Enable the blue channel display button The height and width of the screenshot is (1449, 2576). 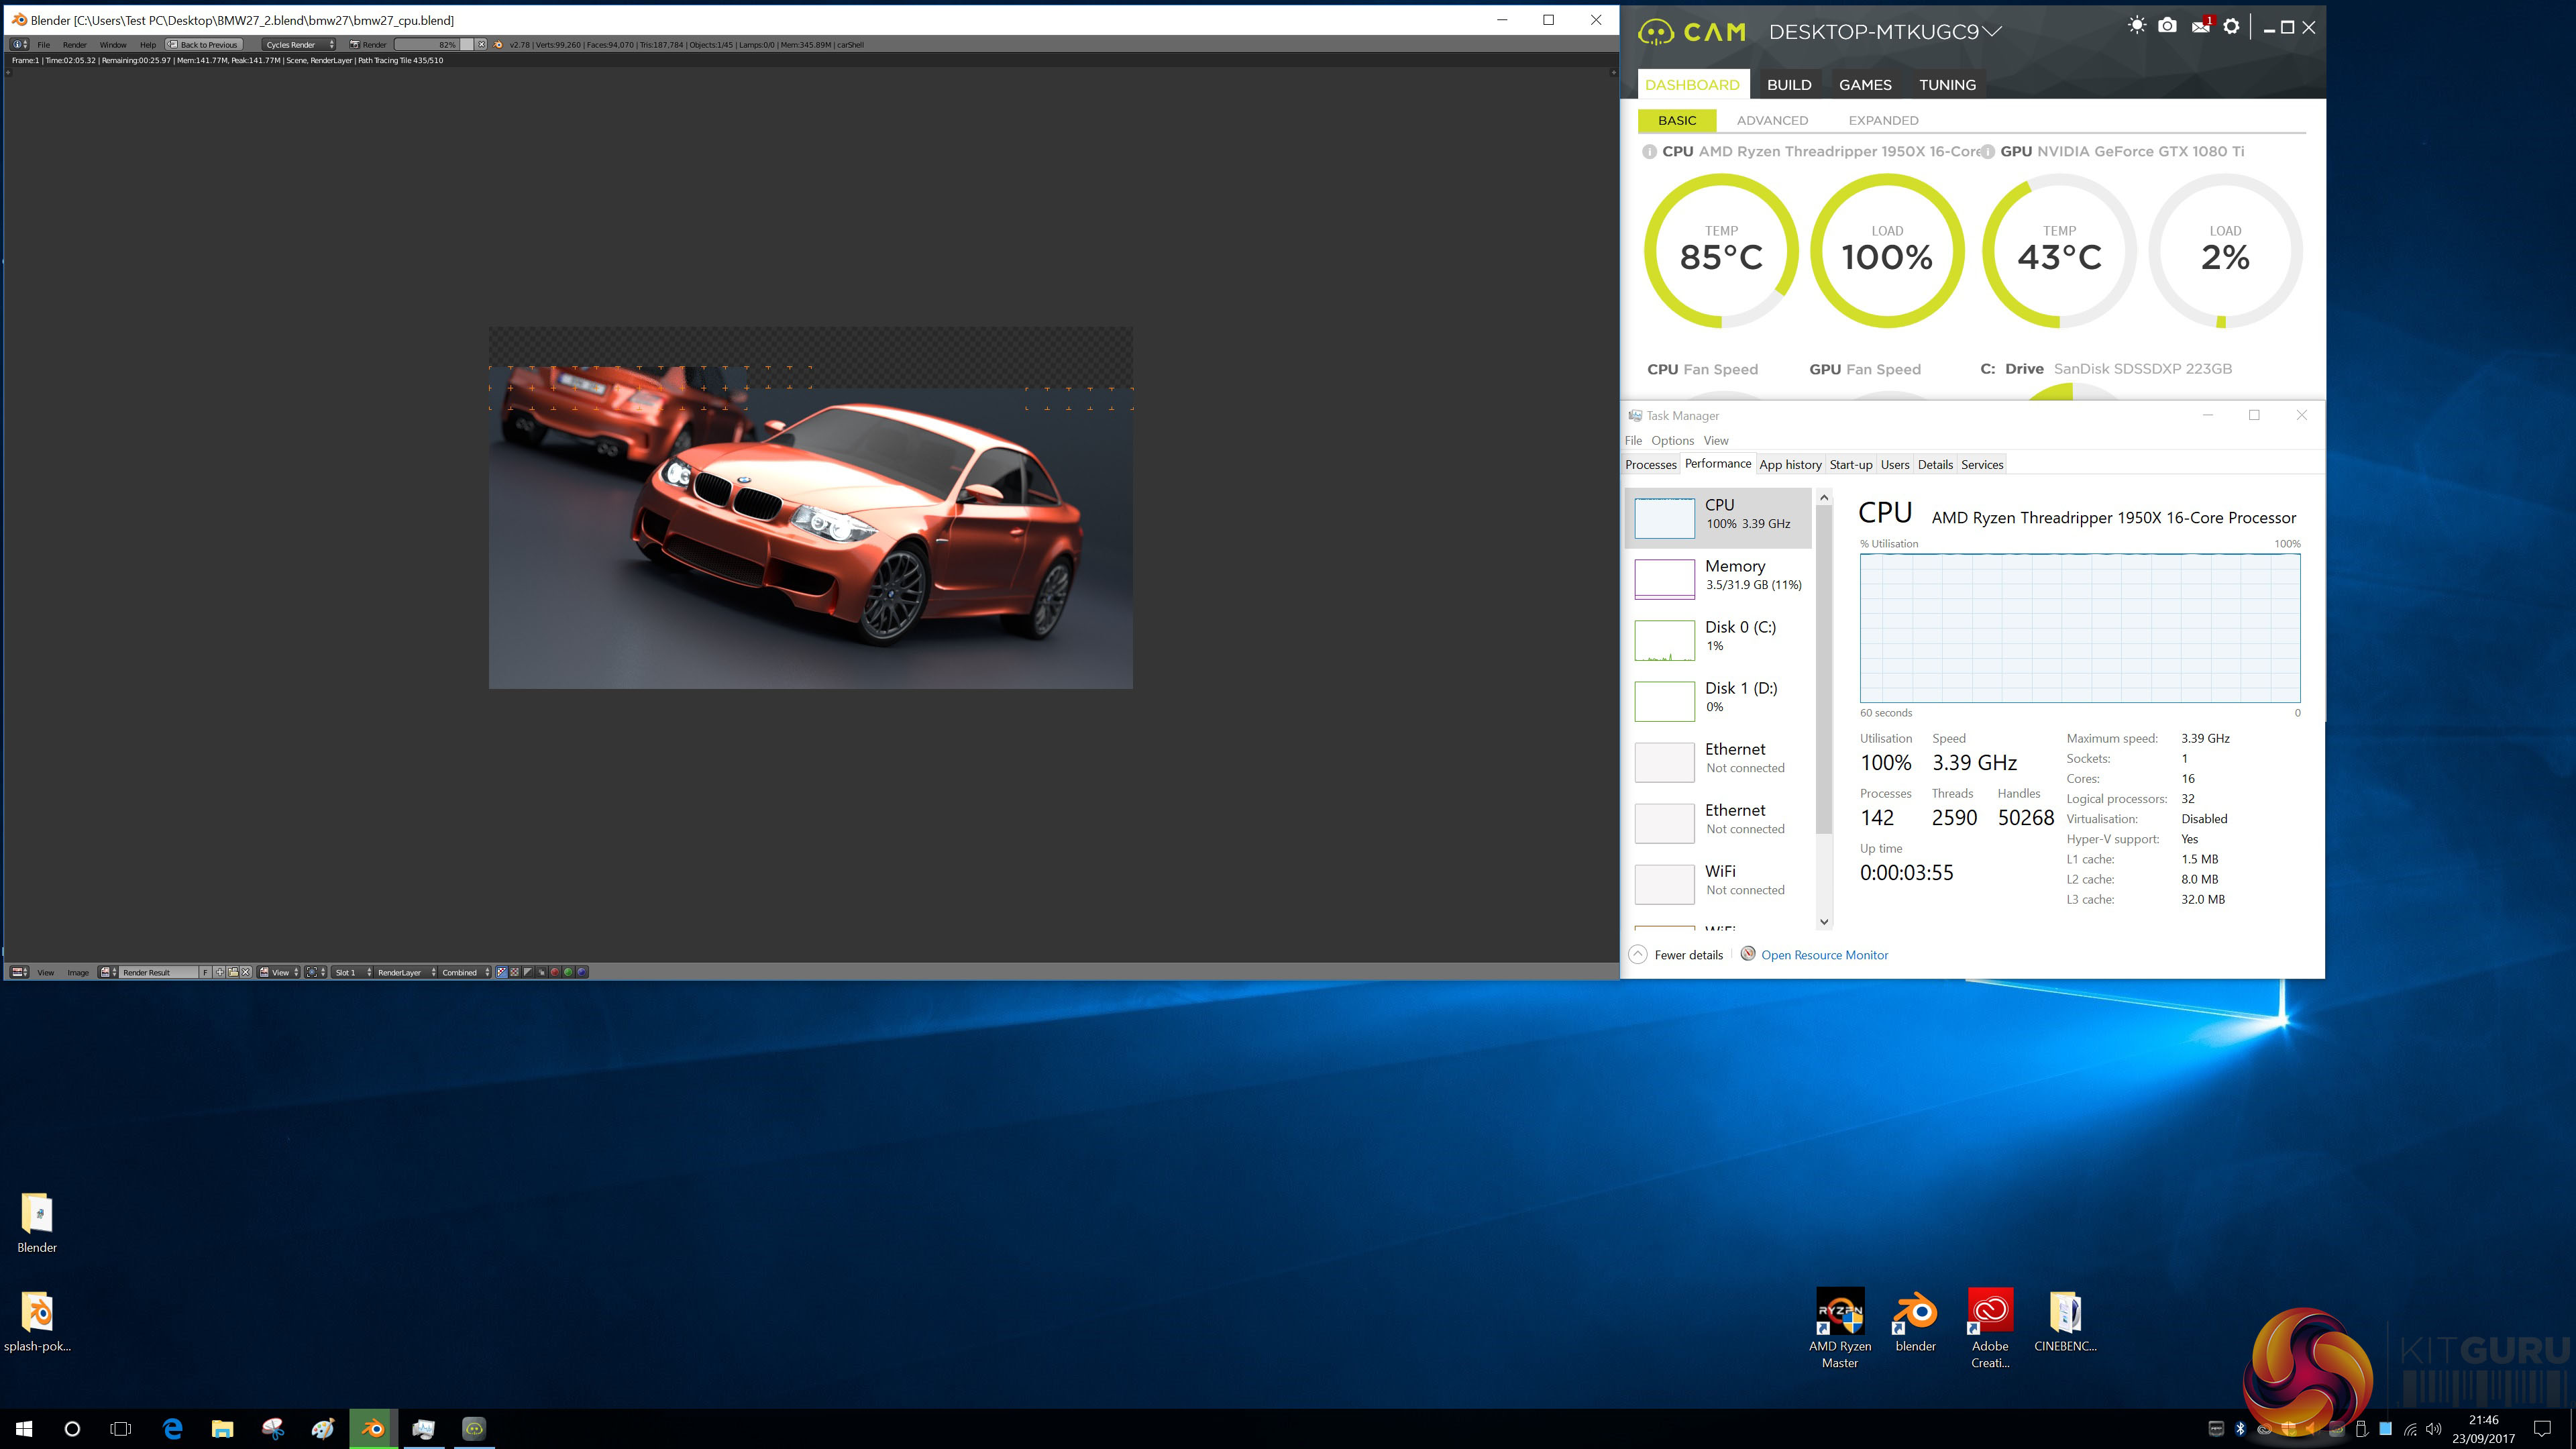point(582,972)
